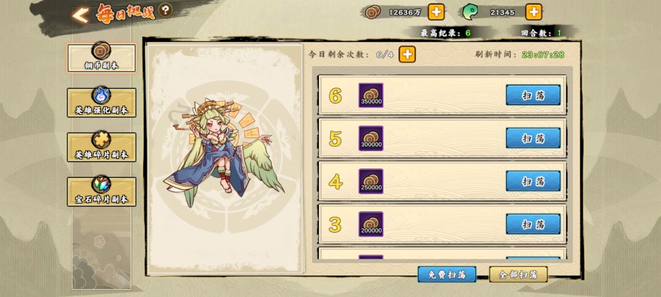
Task: Click 扫荡 for stage 5
Action: tap(533, 138)
